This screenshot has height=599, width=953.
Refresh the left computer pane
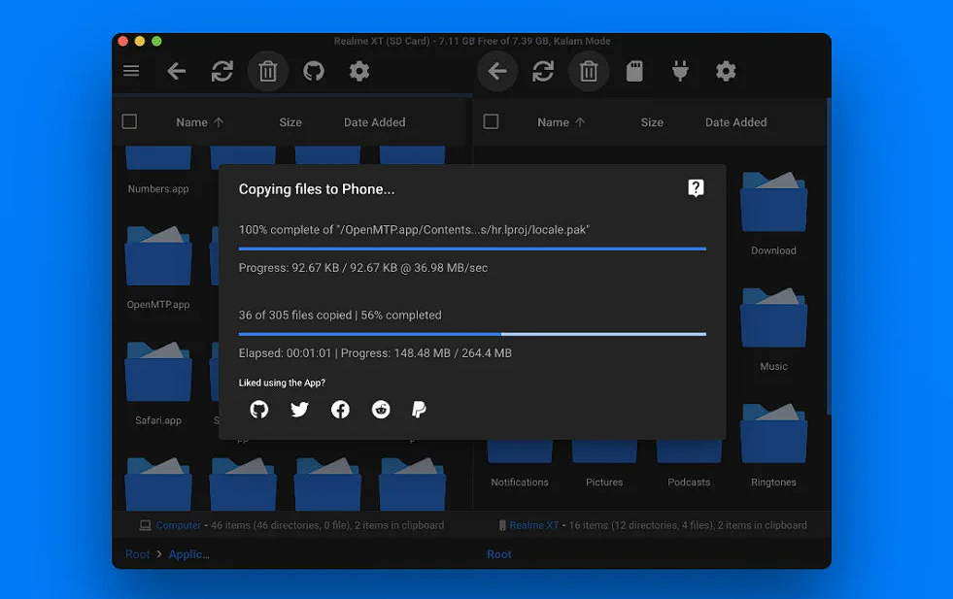coord(221,71)
